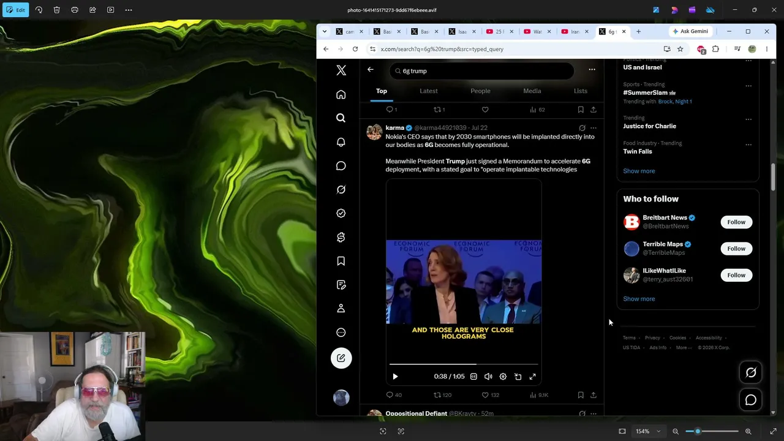This screenshot has width=784, height=441.
Task: Open the Clipchamp purple icon in Photos title bar
Action: pyautogui.click(x=692, y=10)
